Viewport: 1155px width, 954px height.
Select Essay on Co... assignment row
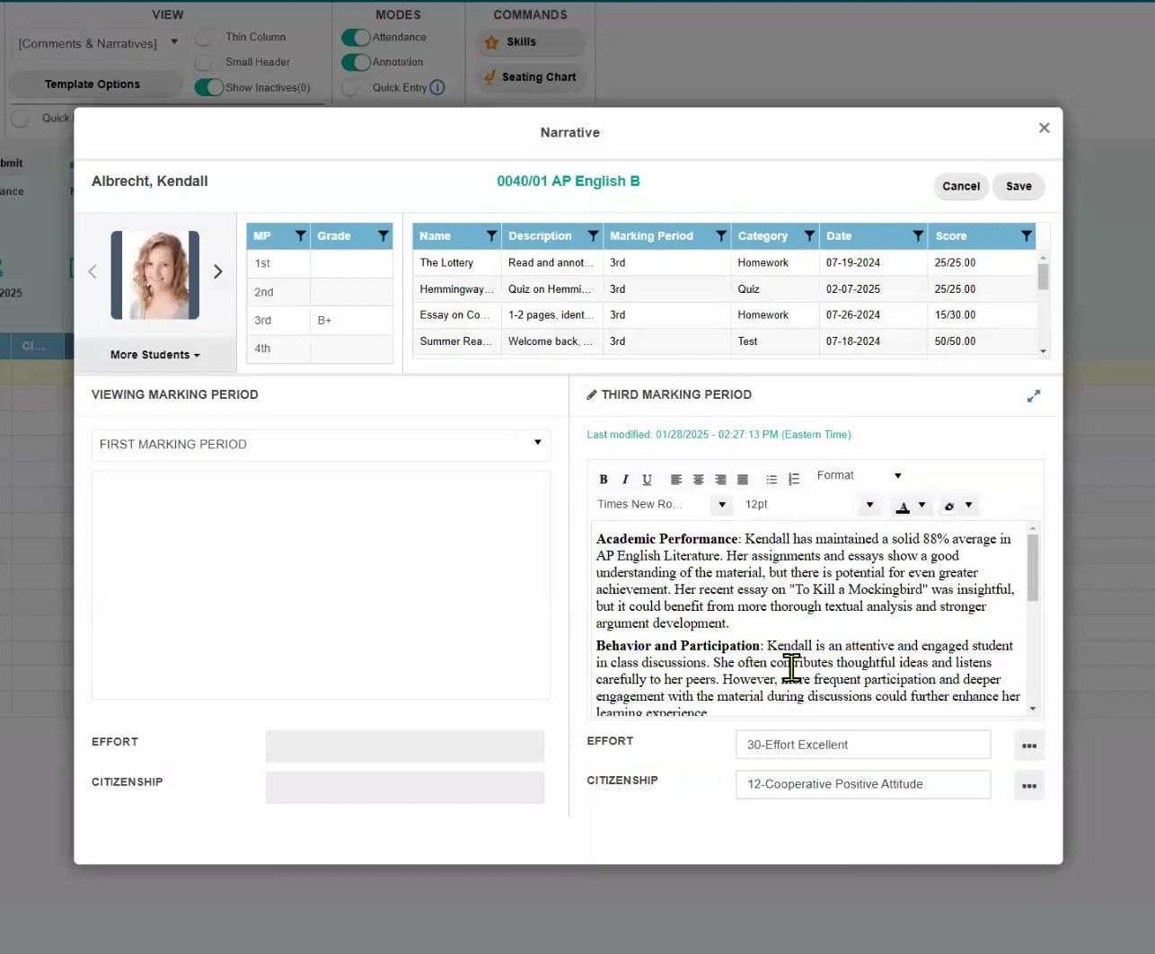pos(725,315)
